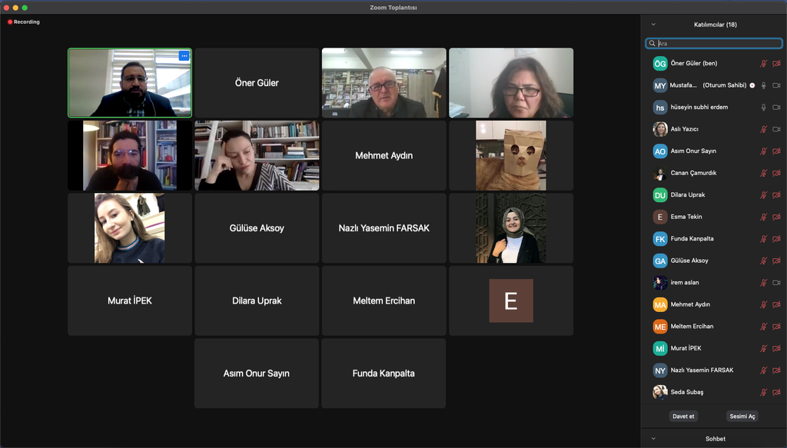This screenshot has width=787, height=448.
Task: Collapse the Katılımcılar panel chevron
Action: 653,24
